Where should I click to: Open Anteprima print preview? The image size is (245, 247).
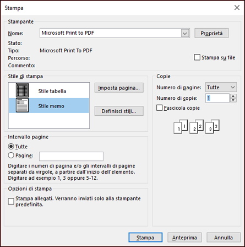click(x=184, y=238)
